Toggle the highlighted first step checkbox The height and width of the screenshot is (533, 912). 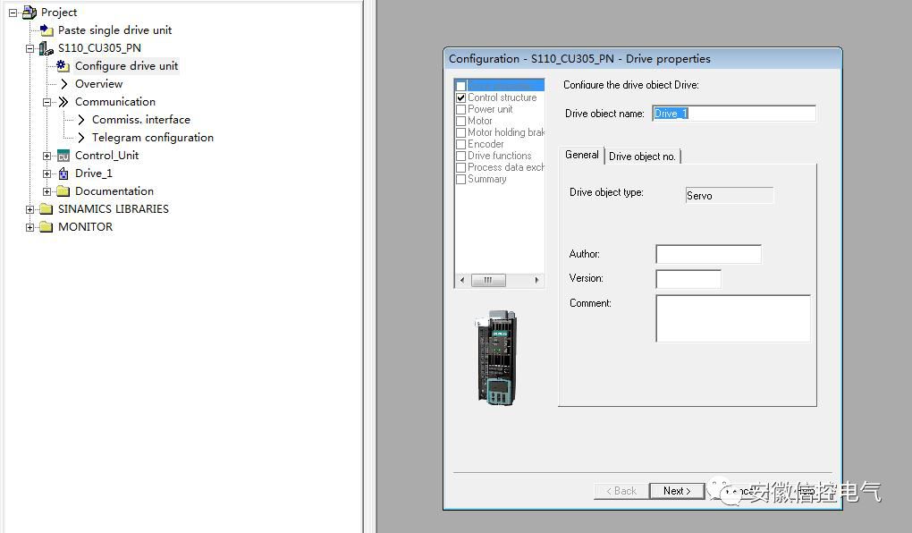(461, 86)
